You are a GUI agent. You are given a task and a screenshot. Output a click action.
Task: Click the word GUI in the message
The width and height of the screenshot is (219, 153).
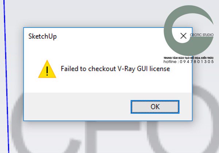[x=142, y=69]
